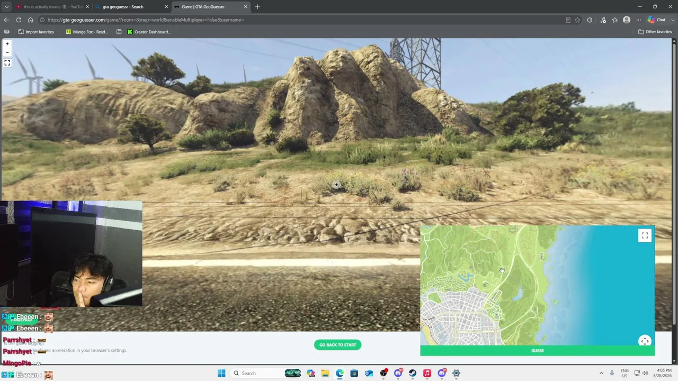This screenshot has width=678, height=381.
Task: Close the gta geoguessr Search tab
Action: click(167, 7)
